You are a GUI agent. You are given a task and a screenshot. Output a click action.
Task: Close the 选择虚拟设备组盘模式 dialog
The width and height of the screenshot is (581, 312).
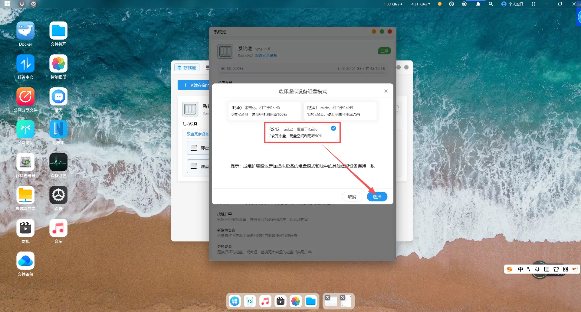click(x=386, y=91)
